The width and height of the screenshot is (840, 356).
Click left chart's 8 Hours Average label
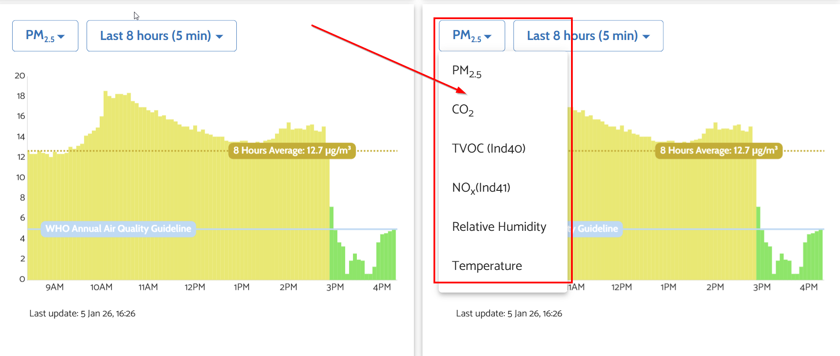tap(292, 151)
